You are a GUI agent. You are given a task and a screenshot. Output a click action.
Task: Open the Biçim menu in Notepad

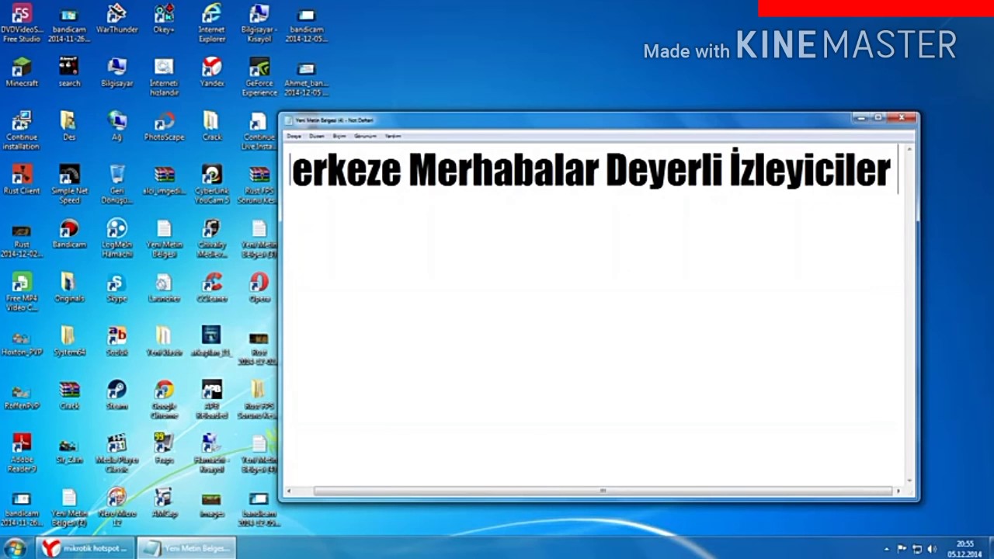pos(339,136)
